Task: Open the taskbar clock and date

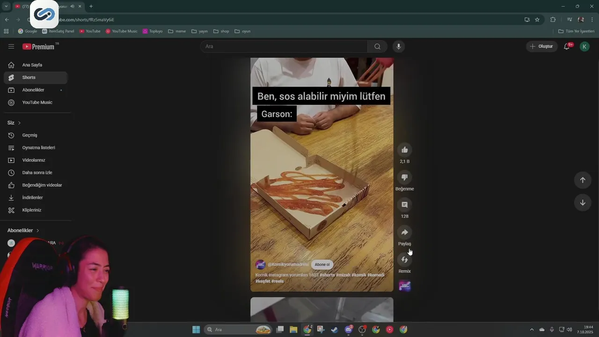Action: (585, 330)
